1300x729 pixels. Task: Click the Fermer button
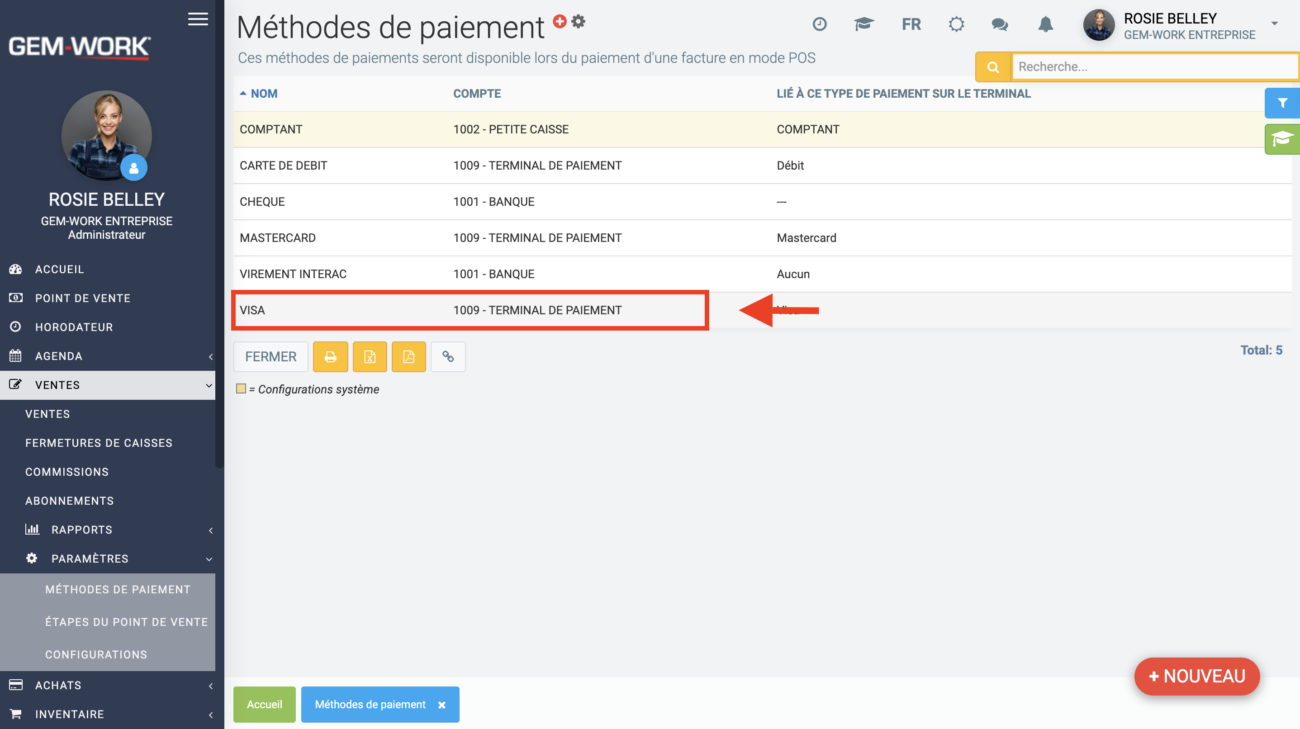(270, 357)
